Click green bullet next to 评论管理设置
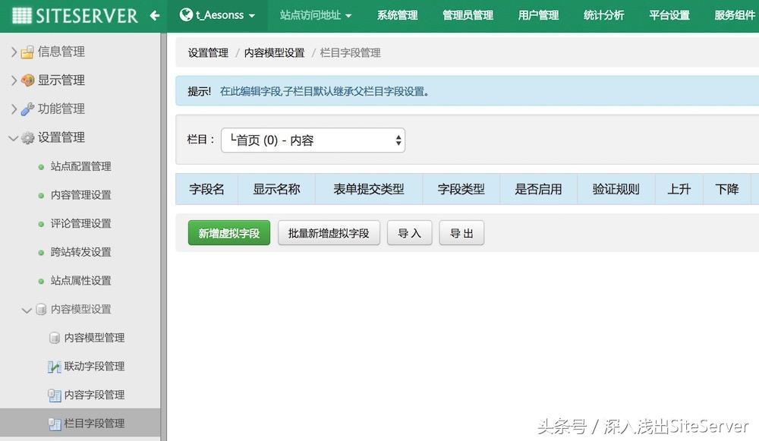 (x=41, y=224)
